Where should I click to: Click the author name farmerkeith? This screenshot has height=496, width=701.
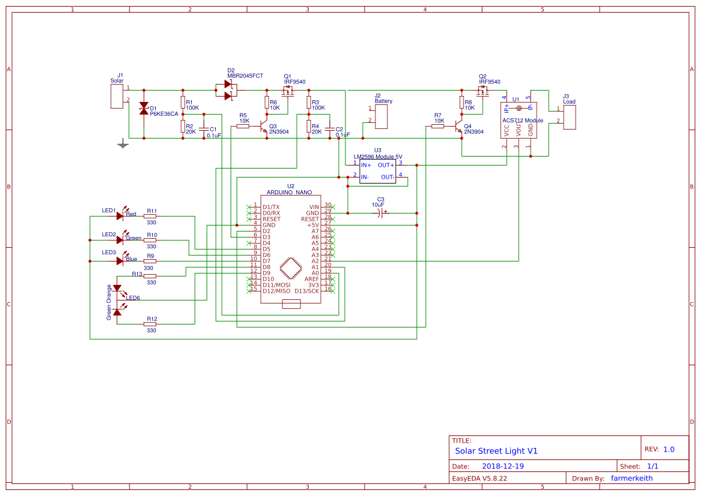(633, 478)
